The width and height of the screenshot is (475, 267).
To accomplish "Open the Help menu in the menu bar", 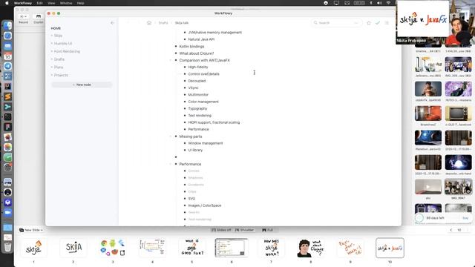I will 80,3.
